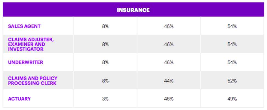267x110 pixels.
Task: Select the 54% cell for Underwriter
Action: 232,62
